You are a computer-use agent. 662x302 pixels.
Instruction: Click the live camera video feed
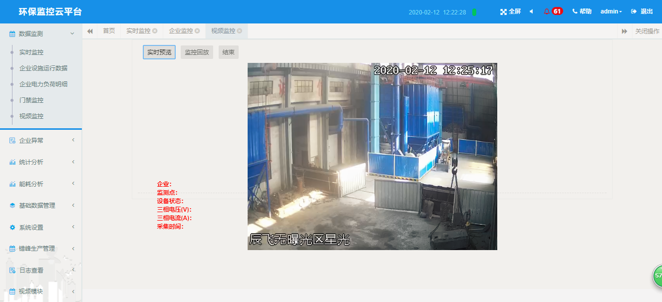[x=372, y=156]
